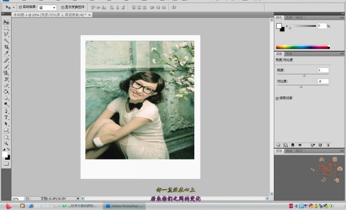Switch to the 蒙版 Masks tab
This screenshot has width=346, height=210.
tap(289, 54)
